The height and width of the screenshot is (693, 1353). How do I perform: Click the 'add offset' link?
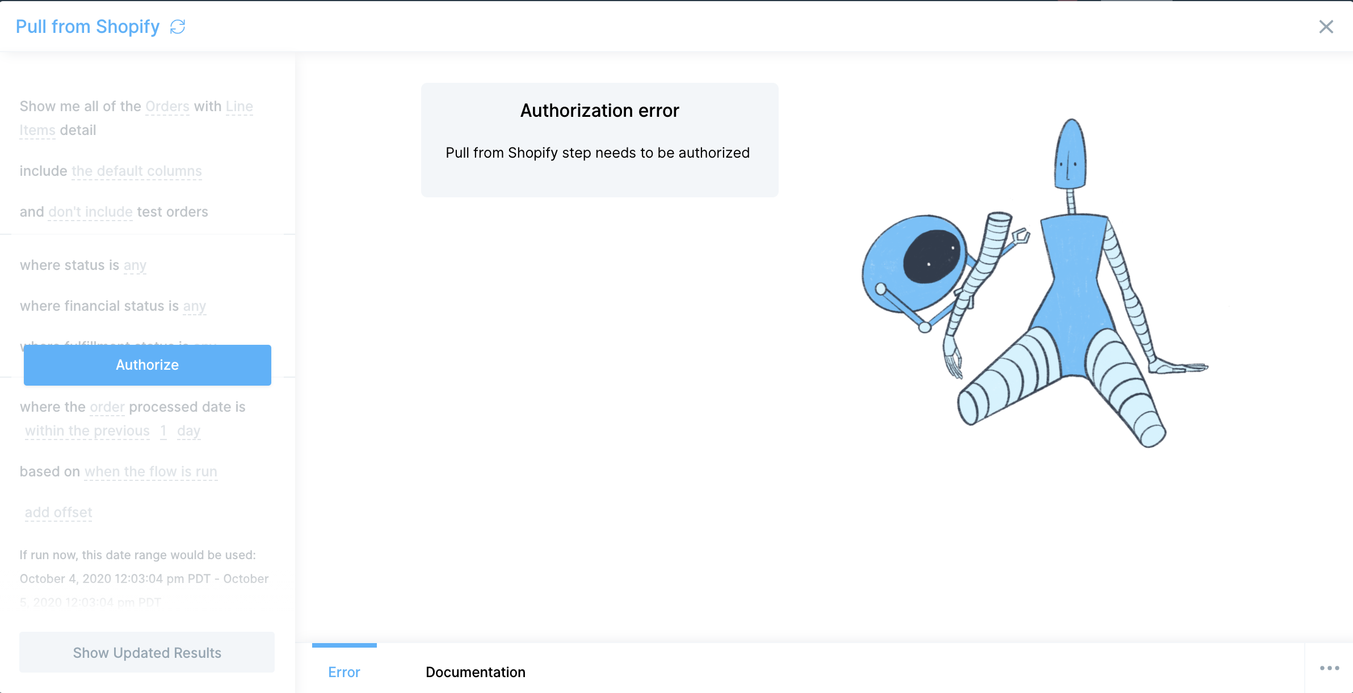pyautogui.click(x=58, y=513)
